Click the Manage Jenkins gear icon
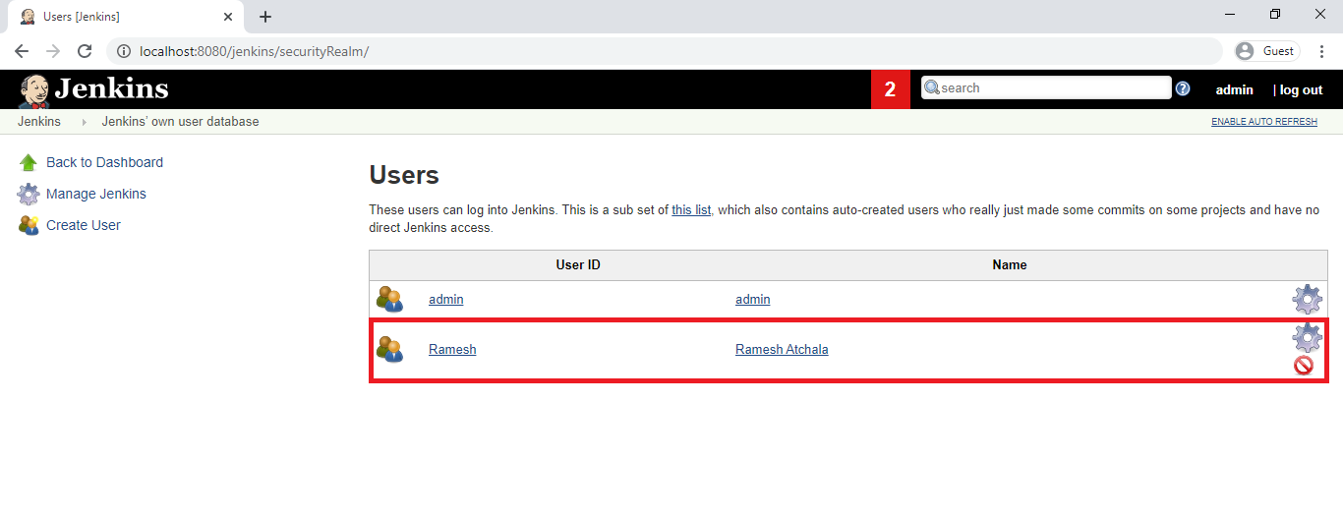Viewport: 1343px width, 517px height. click(29, 194)
